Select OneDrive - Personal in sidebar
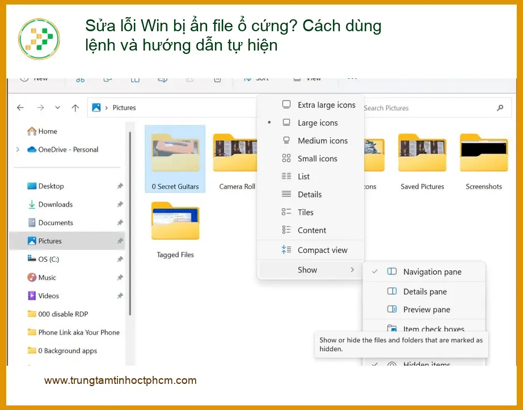The width and height of the screenshot is (523, 410). 63,149
